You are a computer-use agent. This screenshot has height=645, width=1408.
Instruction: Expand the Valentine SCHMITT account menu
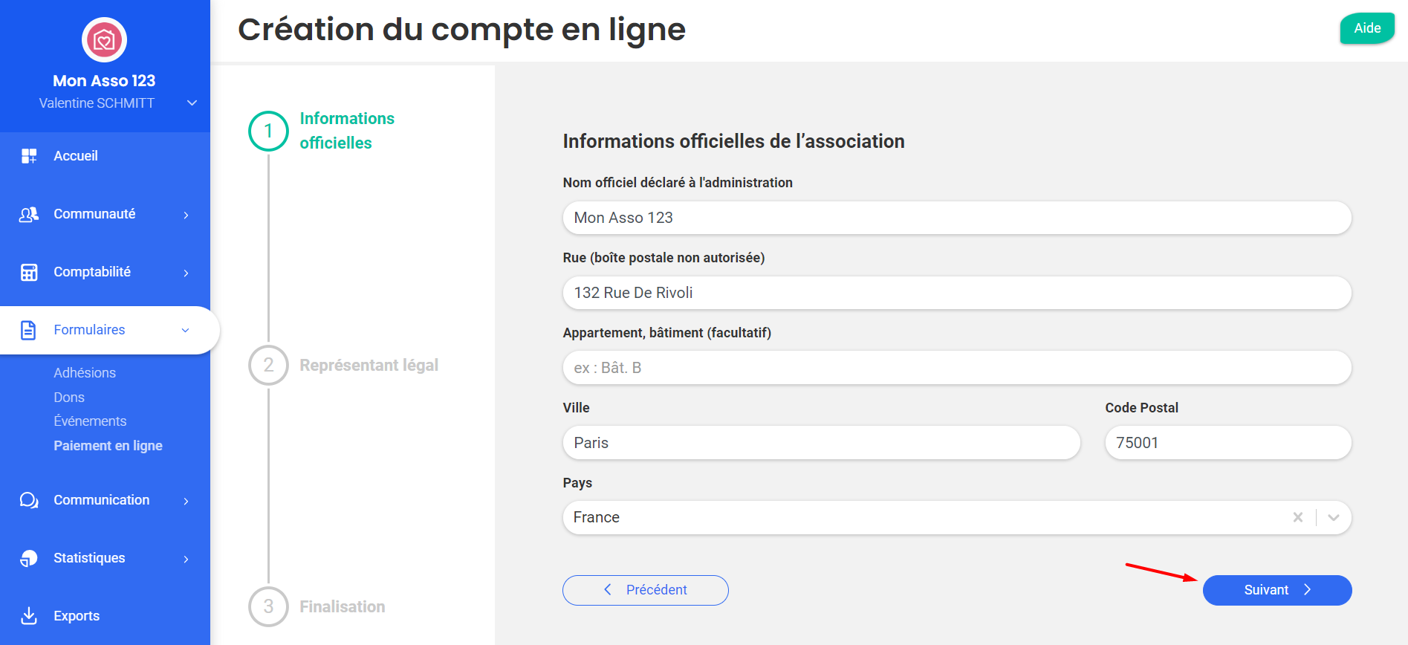coord(192,103)
